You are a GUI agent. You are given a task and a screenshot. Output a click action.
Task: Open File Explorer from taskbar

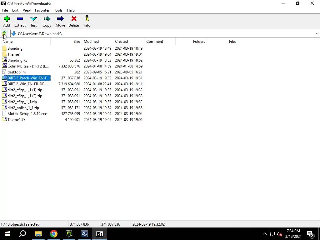[38, 234]
